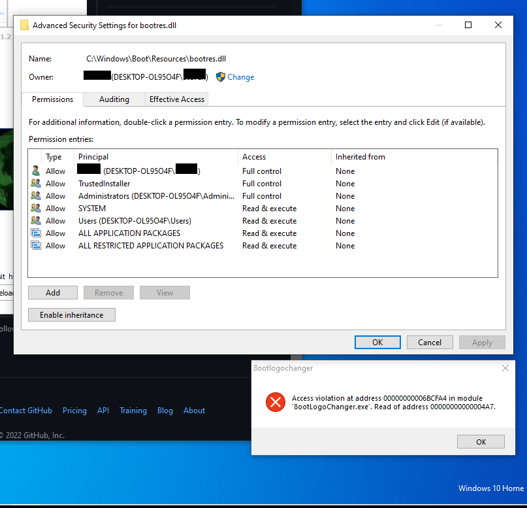The height and width of the screenshot is (508, 527).
Task: Click the Contact GitHub link
Action: (x=26, y=411)
